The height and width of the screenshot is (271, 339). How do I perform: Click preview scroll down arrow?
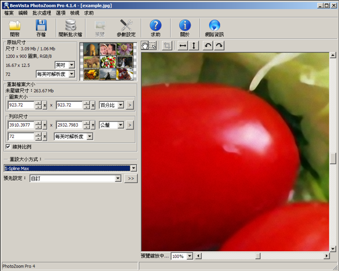(333, 249)
